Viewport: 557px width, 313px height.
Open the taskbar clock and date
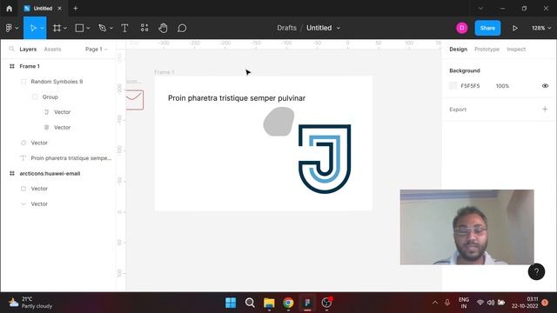[x=525, y=303]
